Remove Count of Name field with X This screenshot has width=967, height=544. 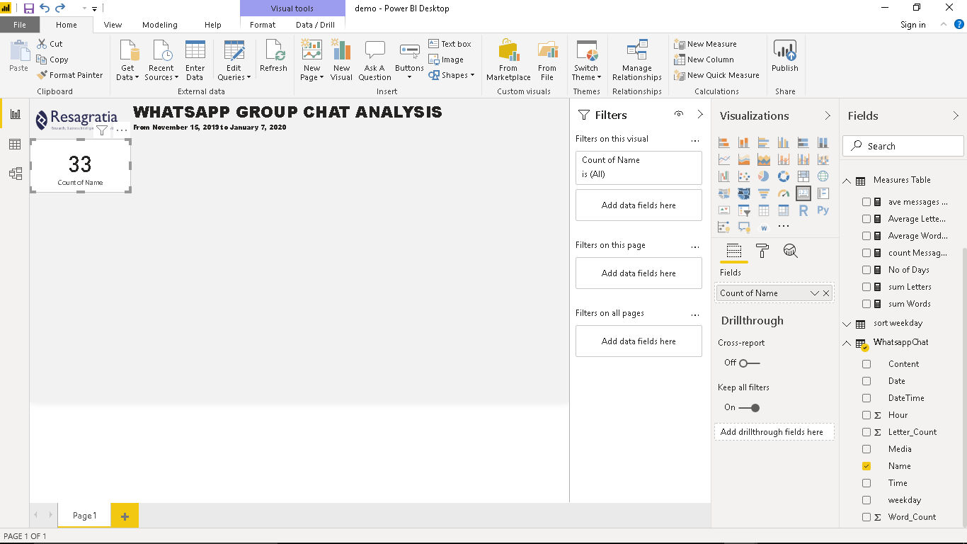(826, 293)
